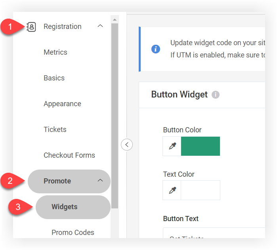Collapse the Registration section chevron
This screenshot has width=277, height=250.
(x=100, y=26)
